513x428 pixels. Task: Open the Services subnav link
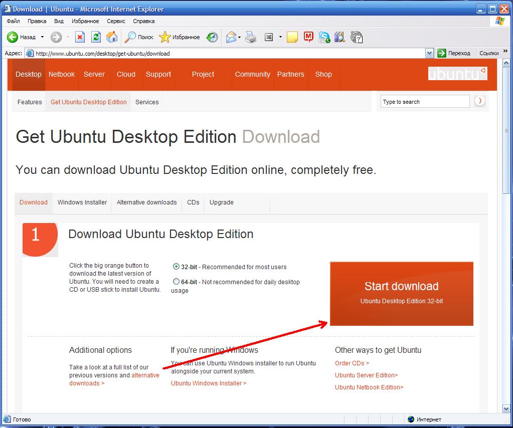(147, 102)
